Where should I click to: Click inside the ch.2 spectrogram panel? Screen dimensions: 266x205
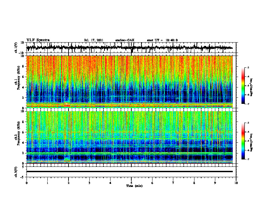pyautogui.click(x=129, y=137)
